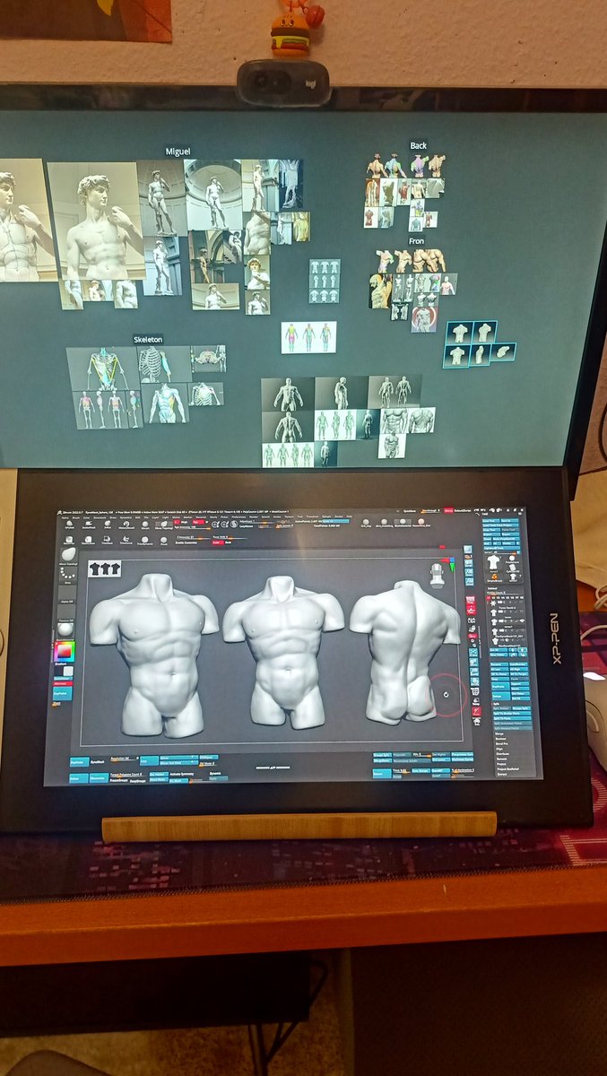
Task: Expand the Project BasRelief section
Action: pyautogui.click(x=507, y=769)
